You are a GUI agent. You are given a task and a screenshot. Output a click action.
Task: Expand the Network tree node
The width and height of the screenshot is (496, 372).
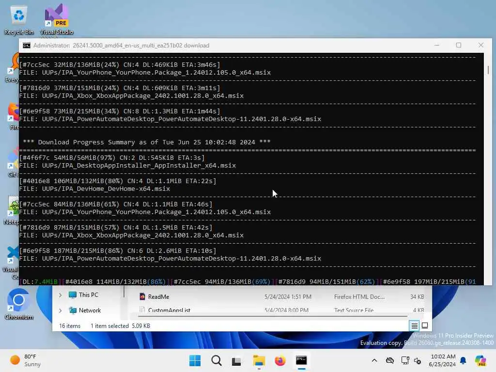tap(60, 310)
